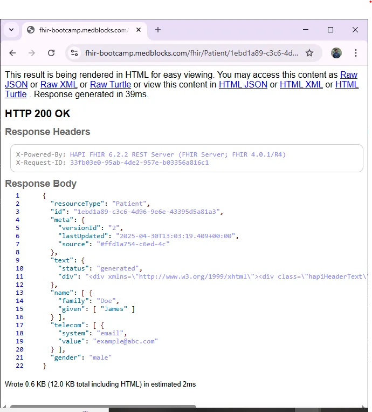Image resolution: width=372 pixels, height=412 pixels.
Task: Click the horizontal scrollbar at page bottom
Action: coord(102,407)
